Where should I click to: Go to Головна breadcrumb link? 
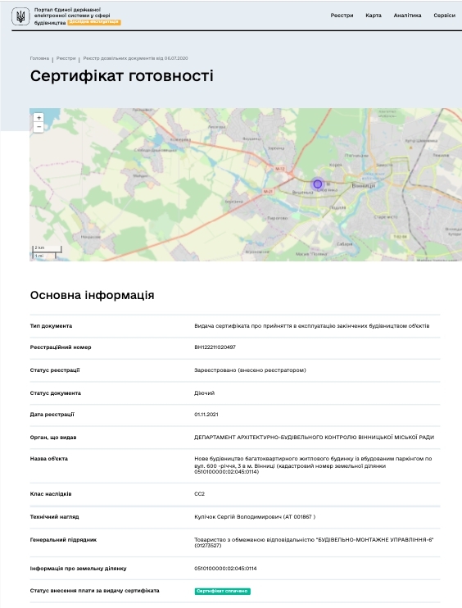pos(39,58)
